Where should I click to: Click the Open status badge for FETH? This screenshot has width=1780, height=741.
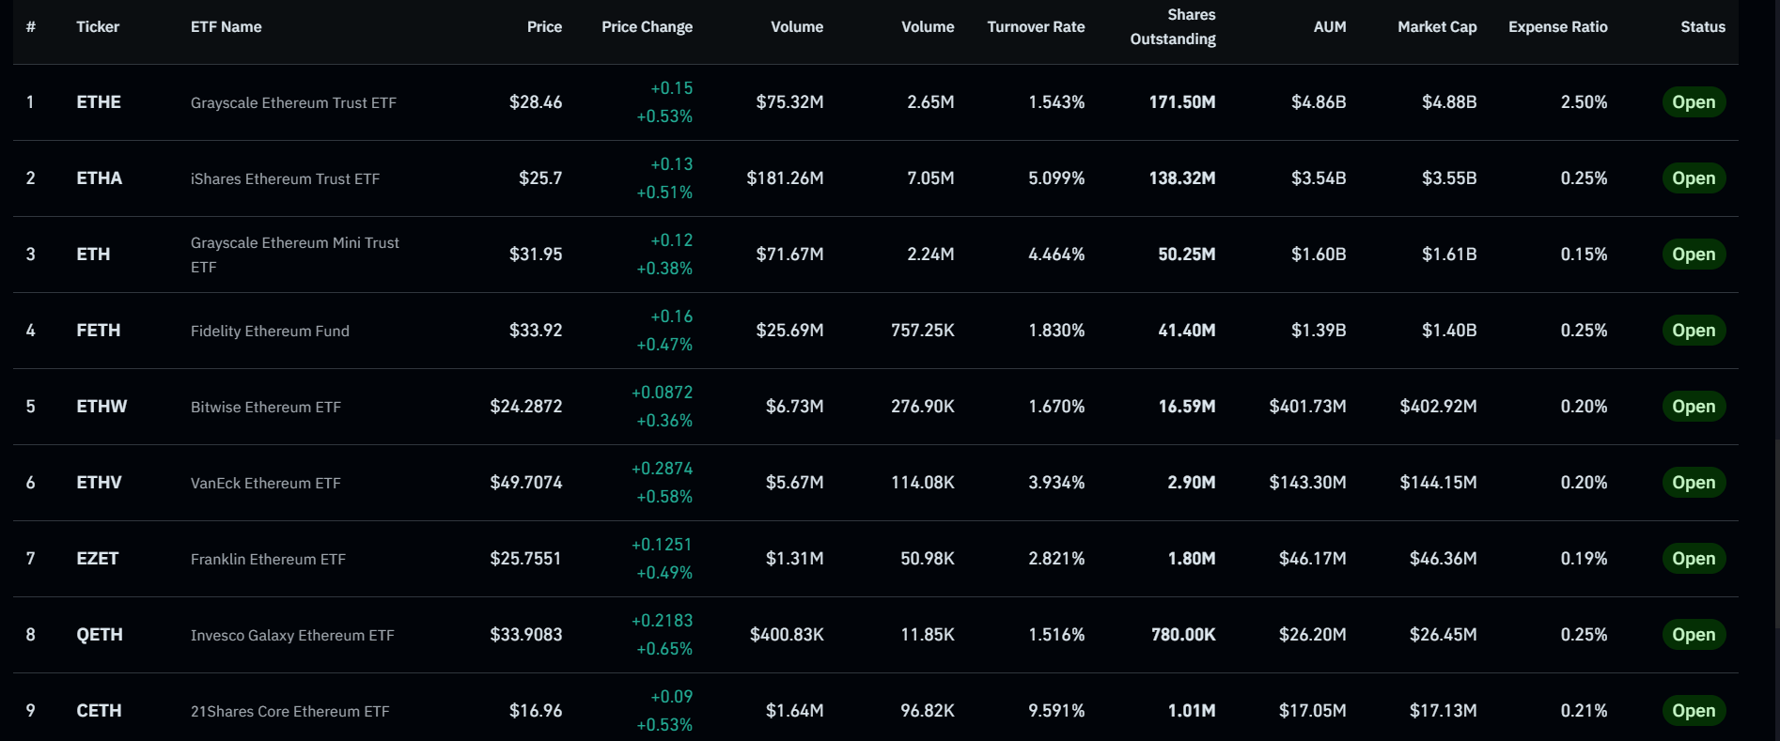[x=1694, y=331]
